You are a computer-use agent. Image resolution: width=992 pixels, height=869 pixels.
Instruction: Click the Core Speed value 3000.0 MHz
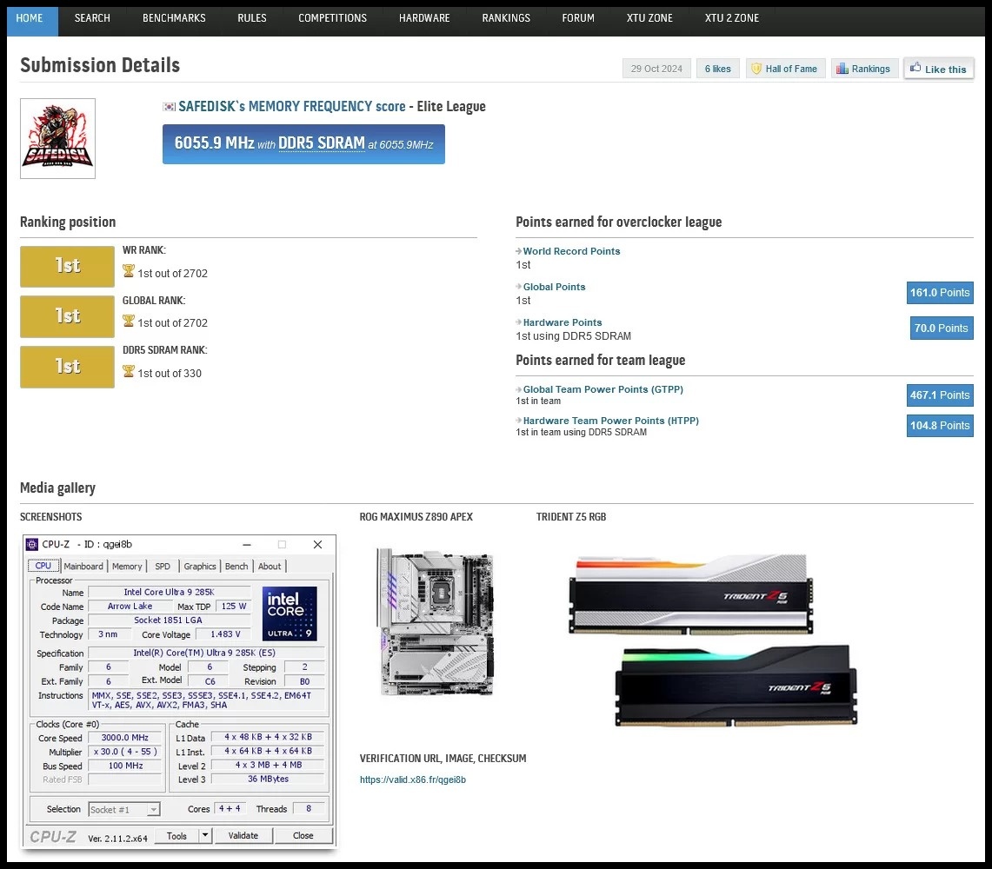point(125,738)
